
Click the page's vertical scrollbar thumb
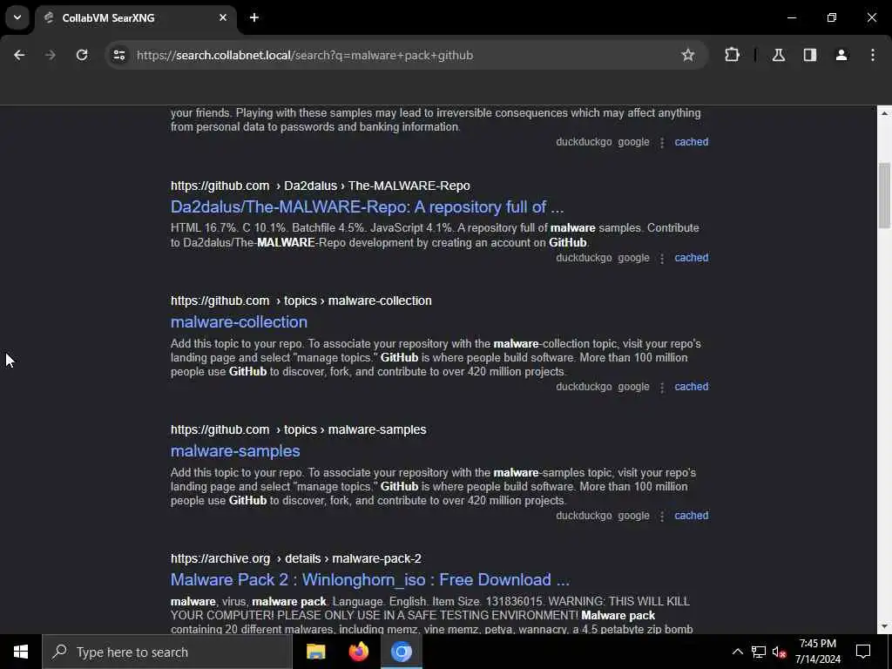click(884, 195)
